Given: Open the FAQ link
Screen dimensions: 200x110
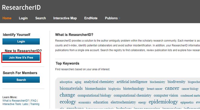Looking at the screenshot, I should [34, 101].
